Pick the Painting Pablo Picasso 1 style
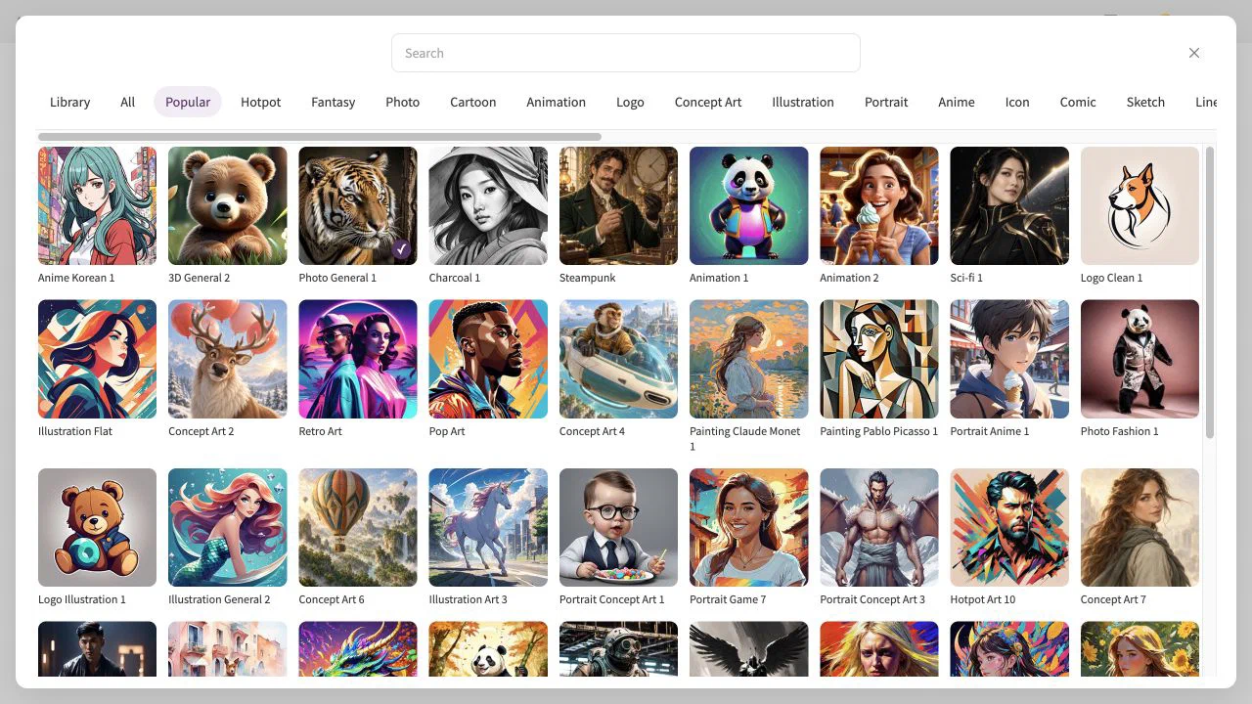 point(879,359)
